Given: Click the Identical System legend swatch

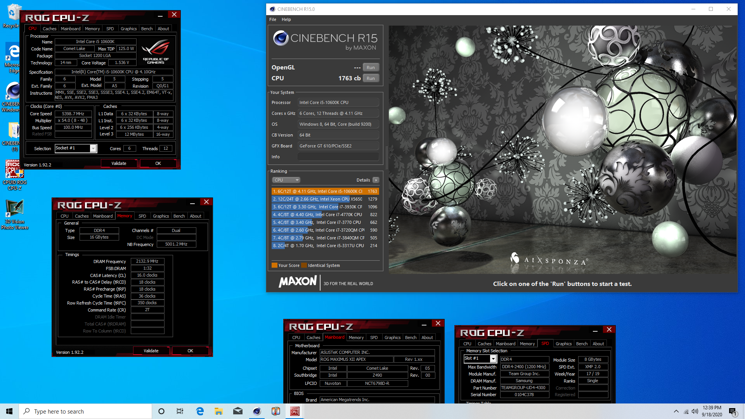Looking at the screenshot, I should [x=304, y=265].
